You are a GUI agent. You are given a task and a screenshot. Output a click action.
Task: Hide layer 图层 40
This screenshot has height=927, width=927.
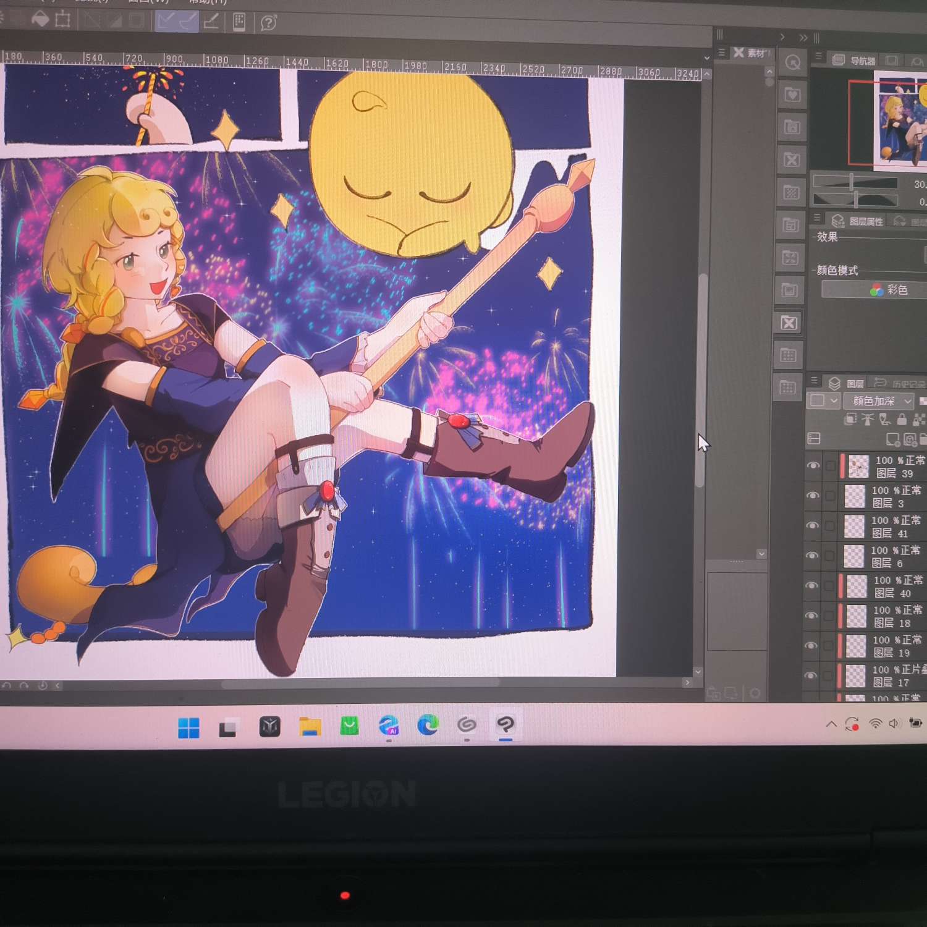[x=811, y=585]
